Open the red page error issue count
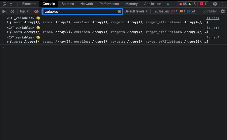Screen dimensions: 227x140 pyautogui.click(x=174, y=11)
